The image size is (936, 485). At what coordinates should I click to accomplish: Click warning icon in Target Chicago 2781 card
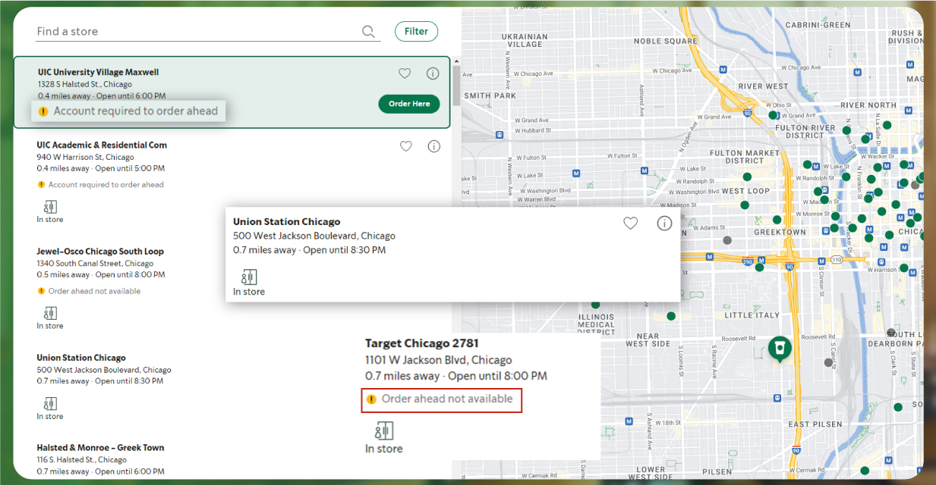coord(371,399)
